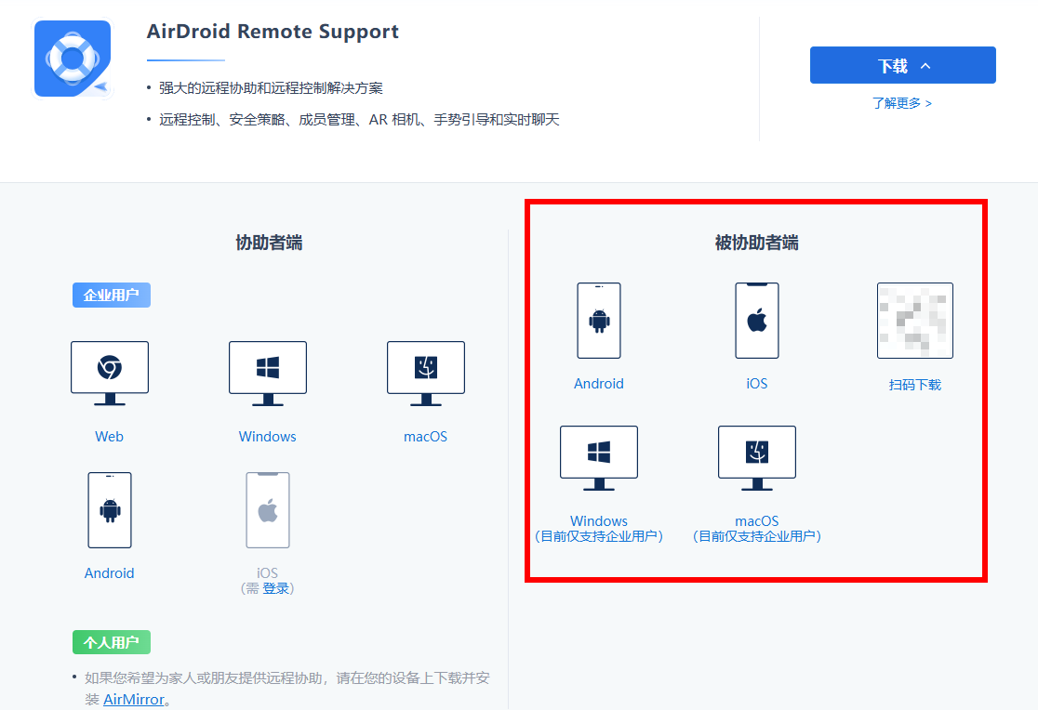Open the 登录 login link below iOS
The width and height of the screenshot is (1038, 710).
275,588
